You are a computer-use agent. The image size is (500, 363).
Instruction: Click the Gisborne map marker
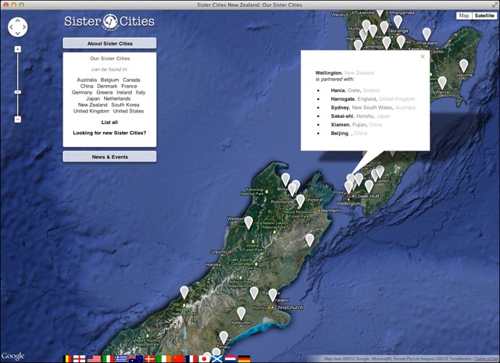[463, 66]
